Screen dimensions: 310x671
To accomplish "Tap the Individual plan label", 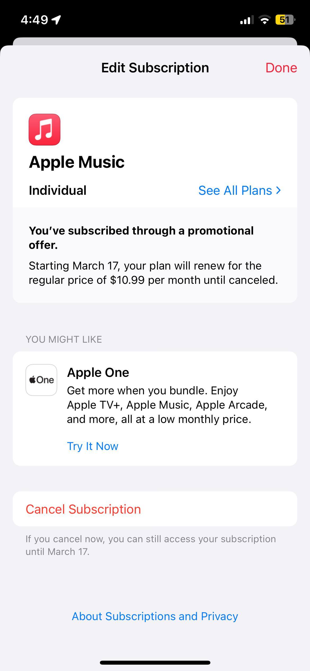I will (58, 190).
